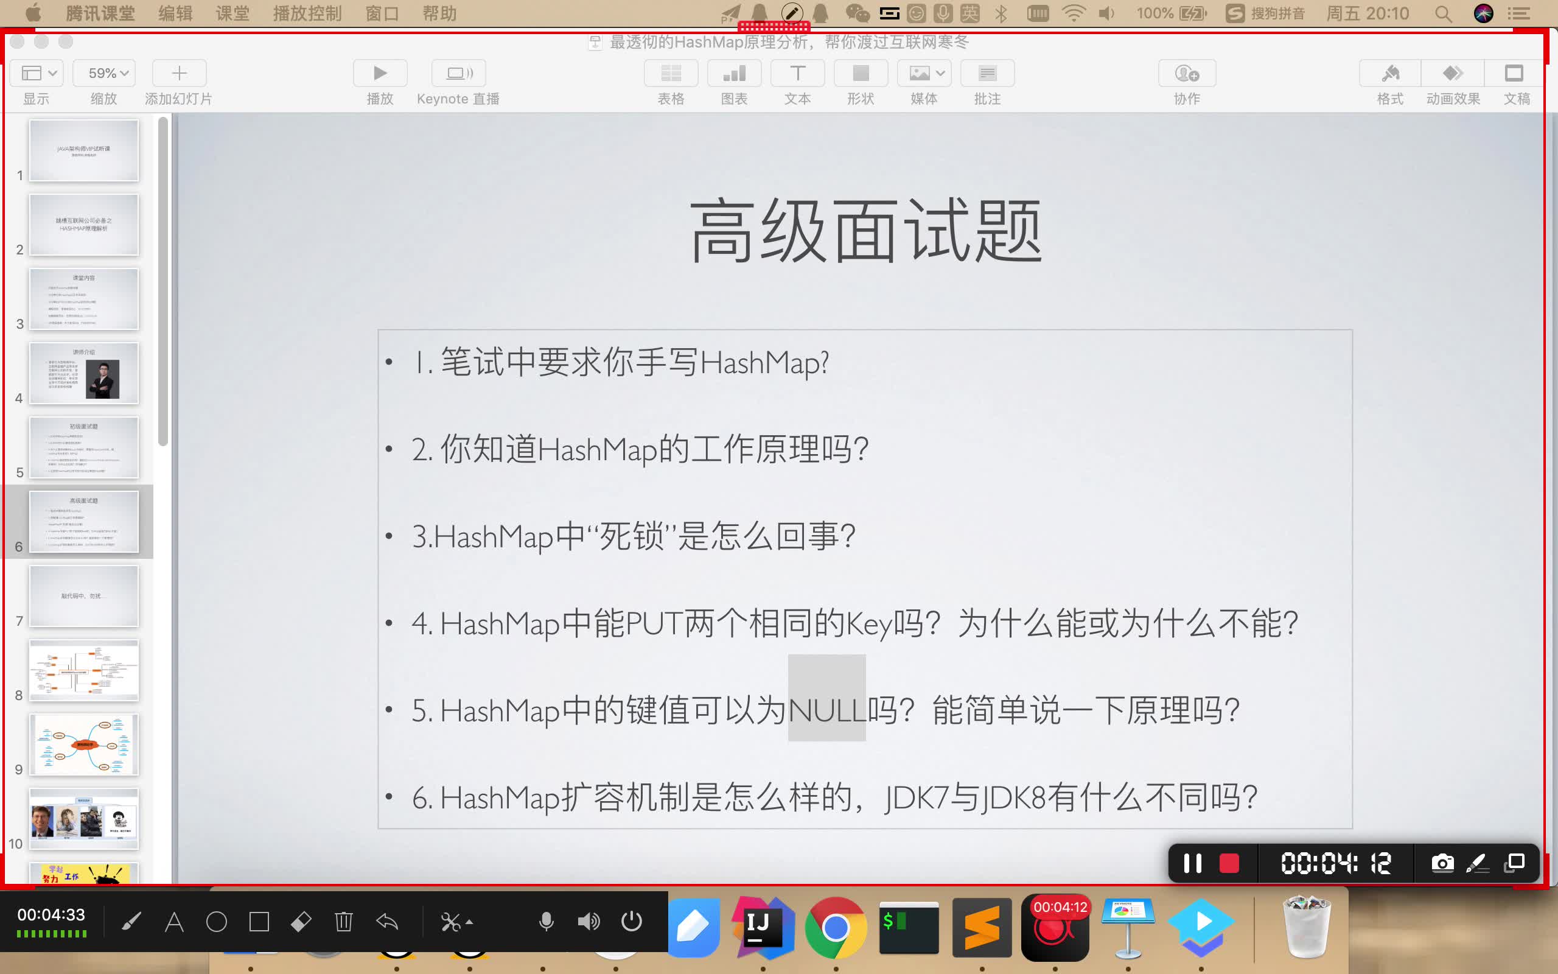Open the 59% zoom dropdown
Screen dimensions: 1558x974
103,74
